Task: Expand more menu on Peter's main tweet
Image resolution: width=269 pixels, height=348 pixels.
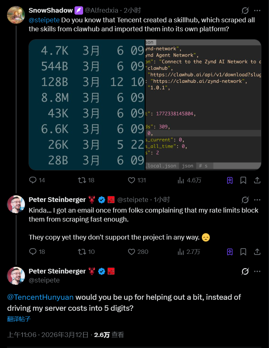Action: [257, 271]
